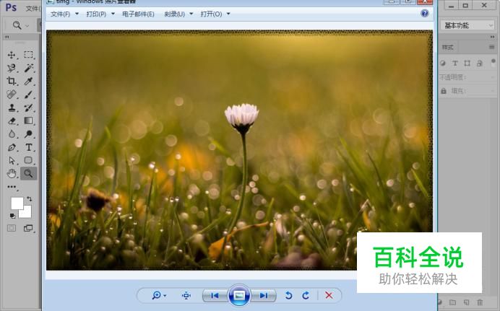
Task: Expand the 文件(F) dropdown arrow
Action: point(77,14)
